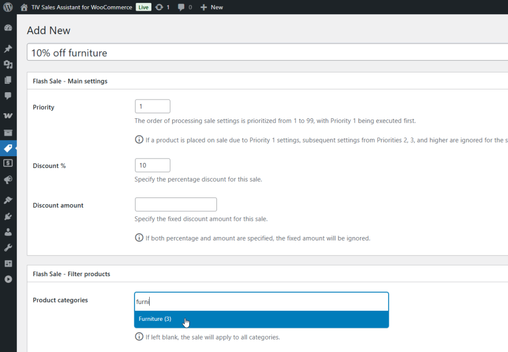Open the WooCommerce menu icon

pyautogui.click(x=8, y=132)
